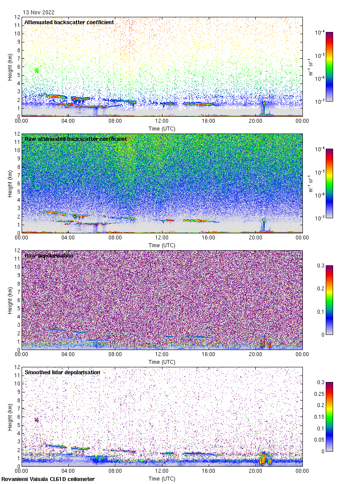Click the 'Raw attenuated backscatter coefficient' panel title
Screen dimensions: 337x484
[x=76, y=139]
